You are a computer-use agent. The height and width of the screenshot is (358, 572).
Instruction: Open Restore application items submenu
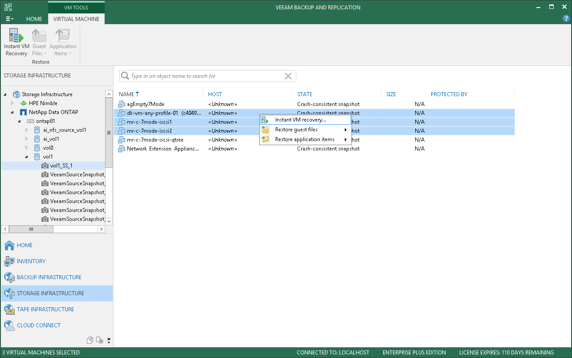(x=305, y=139)
